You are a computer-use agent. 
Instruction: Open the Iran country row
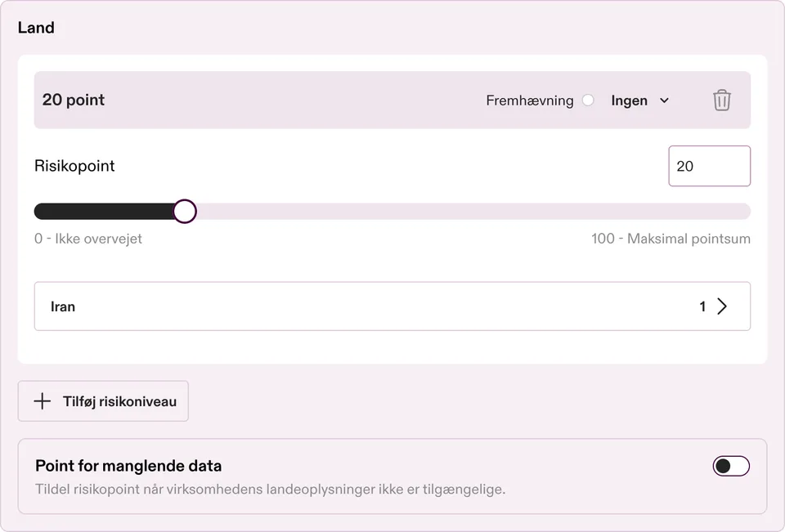(392, 306)
